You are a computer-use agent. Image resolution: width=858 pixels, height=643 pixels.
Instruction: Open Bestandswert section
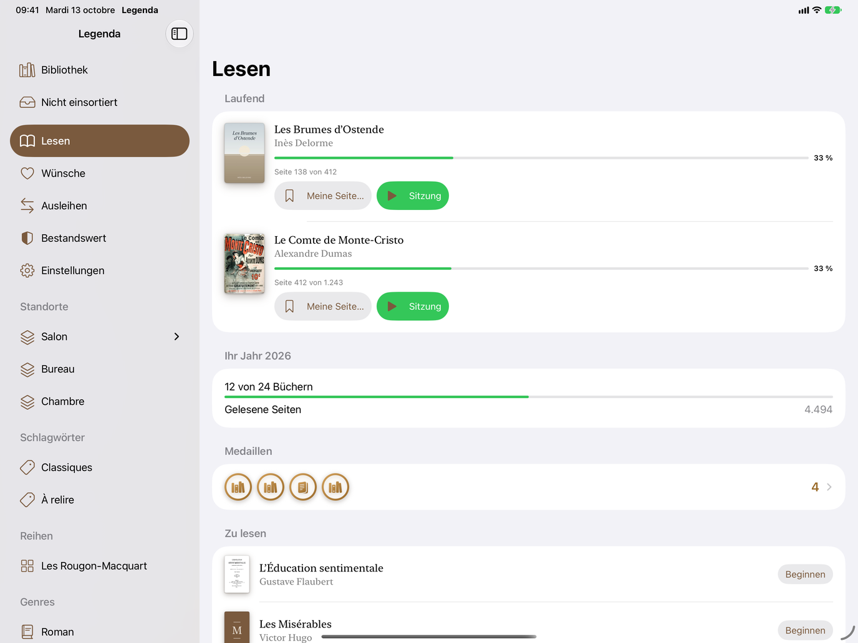[x=100, y=238]
